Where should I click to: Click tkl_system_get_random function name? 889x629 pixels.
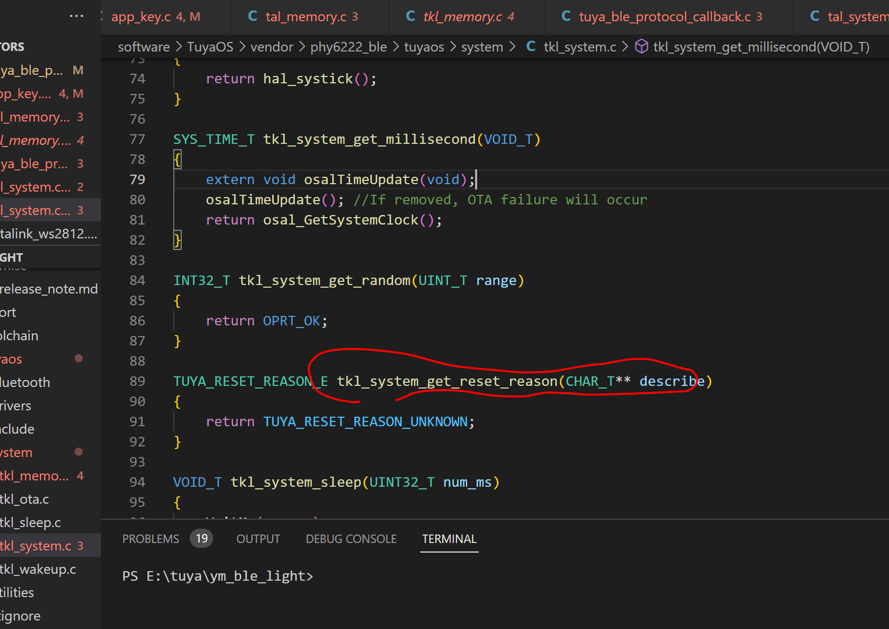pos(325,280)
